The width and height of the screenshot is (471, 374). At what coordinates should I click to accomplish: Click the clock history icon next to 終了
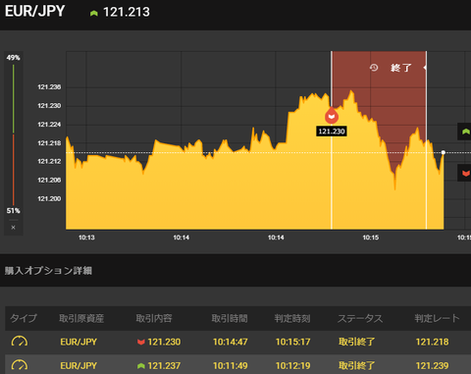[x=374, y=68]
